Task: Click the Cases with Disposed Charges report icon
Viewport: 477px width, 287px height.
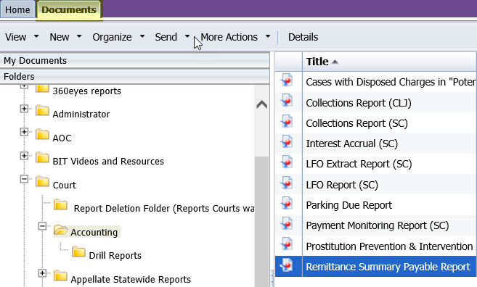Action: click(x=287, y=80)
